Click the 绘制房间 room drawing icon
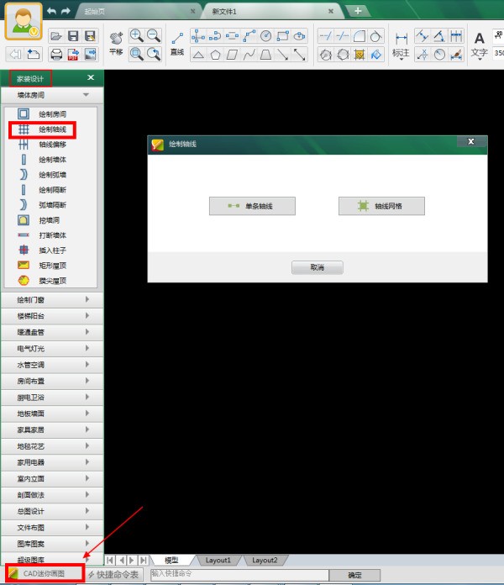 pos(24,113)
